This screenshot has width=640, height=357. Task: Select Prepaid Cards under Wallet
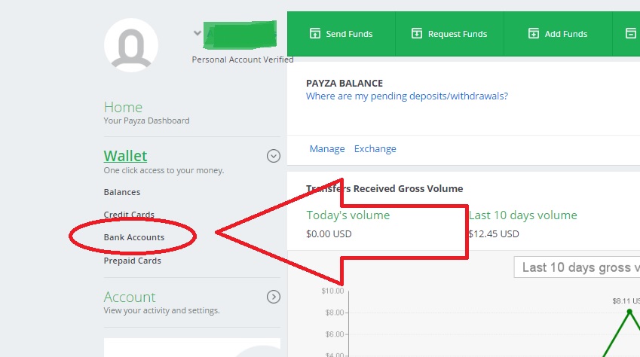point(132,261)
